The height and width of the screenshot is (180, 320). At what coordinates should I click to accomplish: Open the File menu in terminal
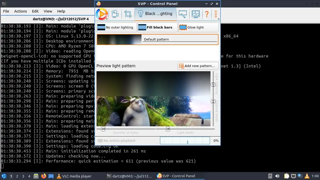6,11
